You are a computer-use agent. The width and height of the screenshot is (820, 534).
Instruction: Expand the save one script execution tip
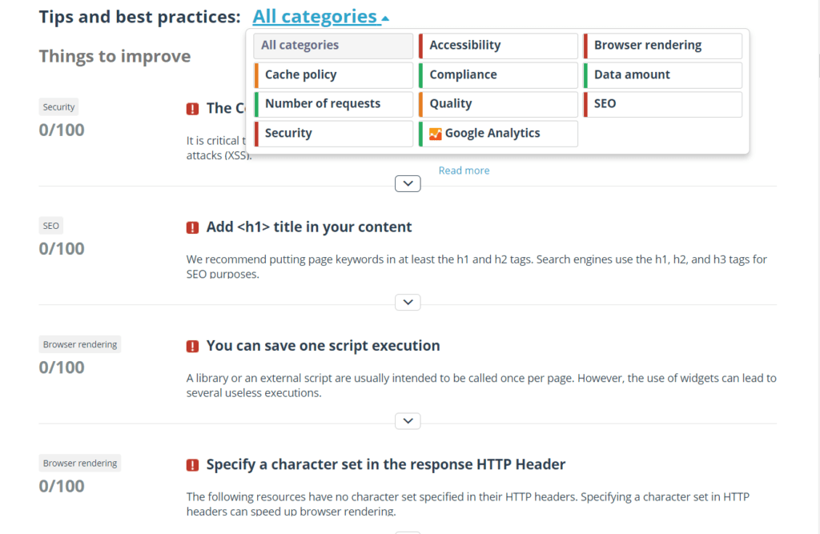[x=408, y=421]
